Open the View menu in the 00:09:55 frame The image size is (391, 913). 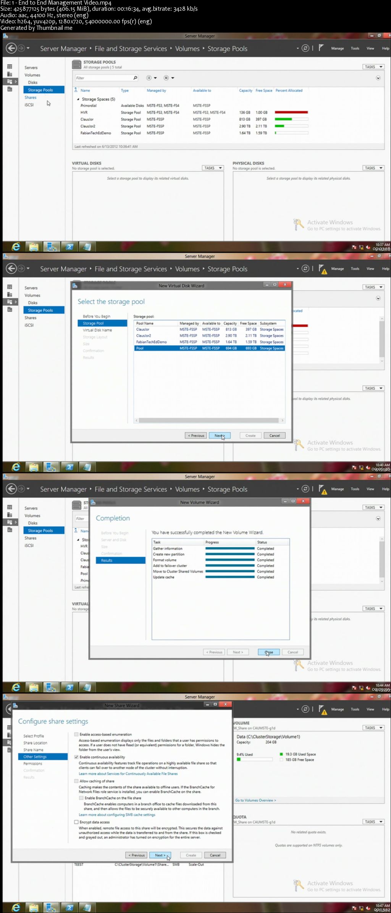click(370, 489)
